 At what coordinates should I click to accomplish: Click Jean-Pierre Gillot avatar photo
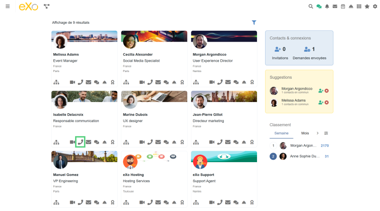(200, 101)
